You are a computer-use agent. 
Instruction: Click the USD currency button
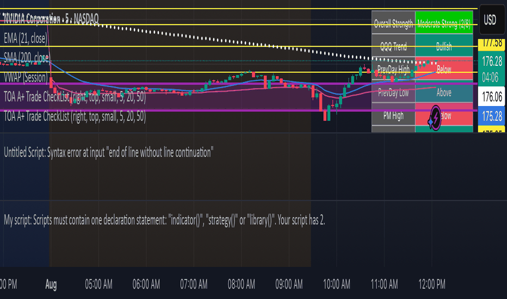pyautogui.click(x=492, y=20)
